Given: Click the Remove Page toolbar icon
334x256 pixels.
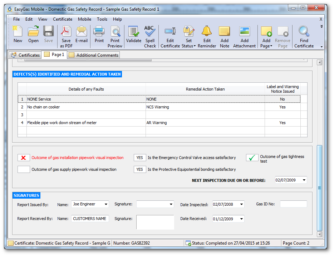Looking at the screenshot, I should (283, 31).
